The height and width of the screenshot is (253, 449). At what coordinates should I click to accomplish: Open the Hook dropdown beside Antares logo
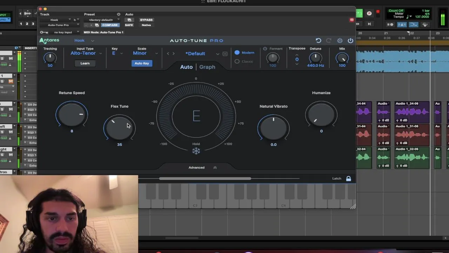point(84,40)
